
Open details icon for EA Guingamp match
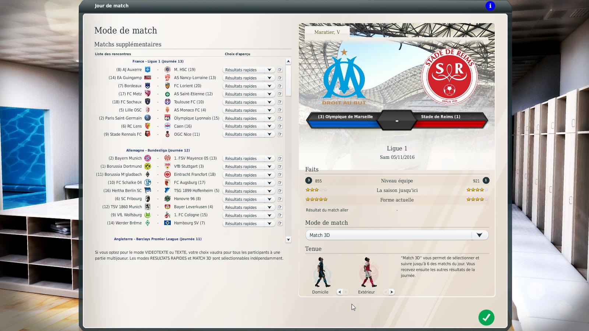point(280,78)
